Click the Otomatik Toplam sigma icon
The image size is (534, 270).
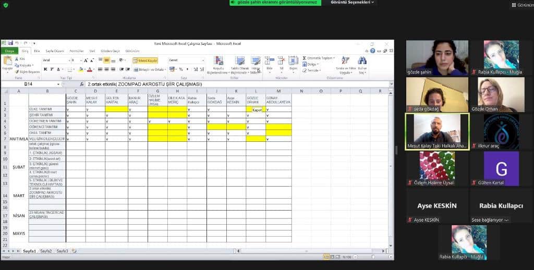coord(305,58)
